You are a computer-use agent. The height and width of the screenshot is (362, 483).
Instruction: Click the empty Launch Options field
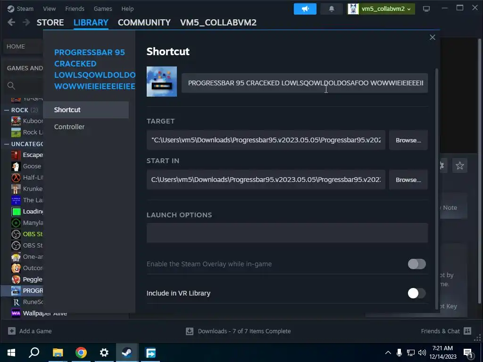(x=287, y=233)
